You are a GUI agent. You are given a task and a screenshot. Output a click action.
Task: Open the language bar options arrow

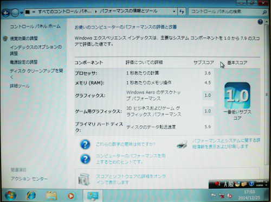[x=266, y=185]
